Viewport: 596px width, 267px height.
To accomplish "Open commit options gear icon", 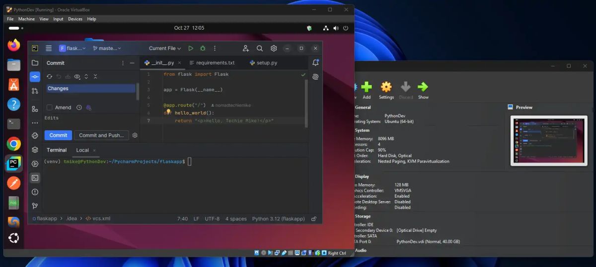I will pos(135,135).
